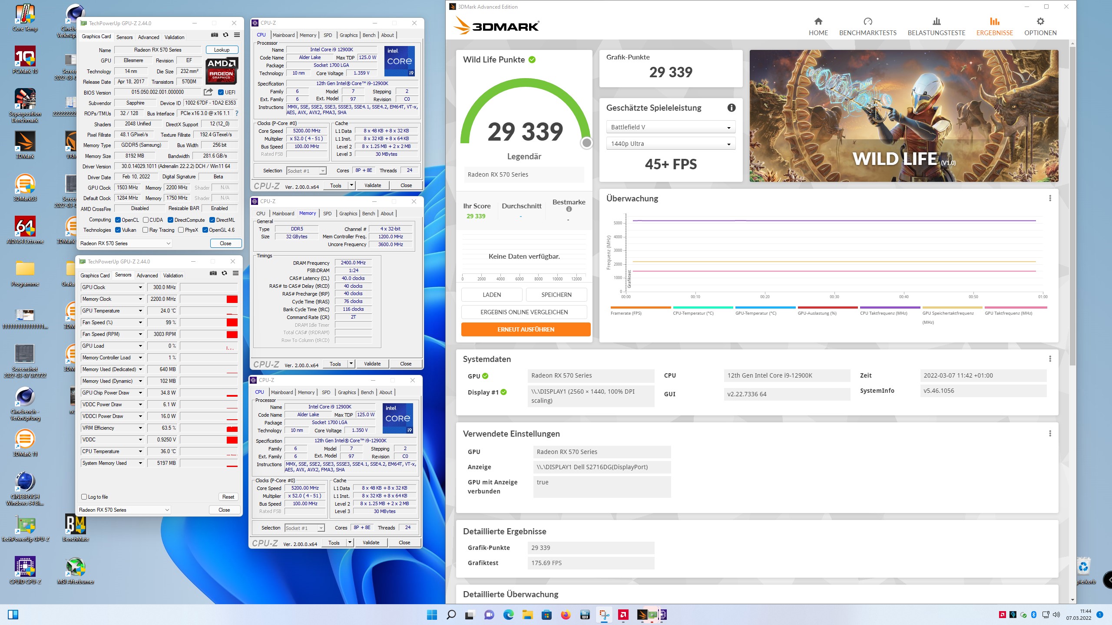Switch to the Mainboard tab in top CPU-Z window
1112x625 pixels.
pyautogui.click(x=284, y=35)
